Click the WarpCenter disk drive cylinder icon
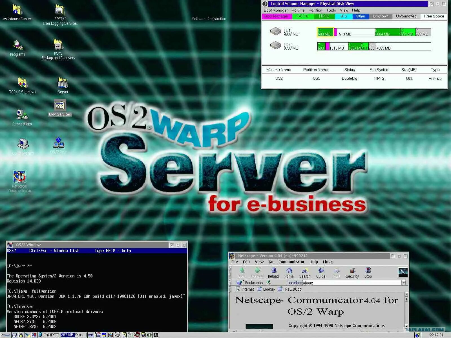The height and width of the screenshot is (338, 451). [40, 335]
